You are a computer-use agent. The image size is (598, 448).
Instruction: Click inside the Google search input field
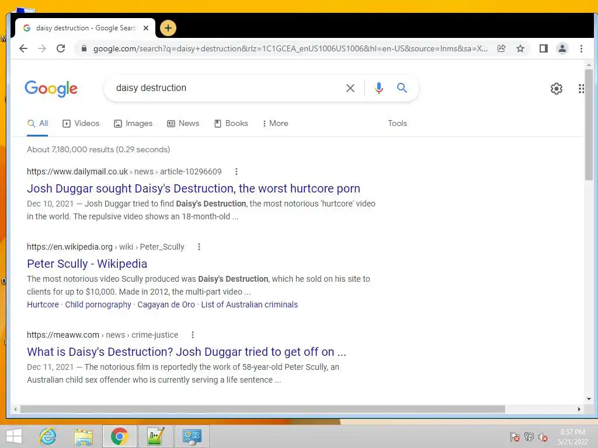click(225, 88)
